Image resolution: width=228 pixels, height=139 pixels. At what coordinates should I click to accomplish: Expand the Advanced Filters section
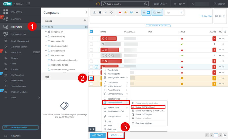tap(158, 26)
